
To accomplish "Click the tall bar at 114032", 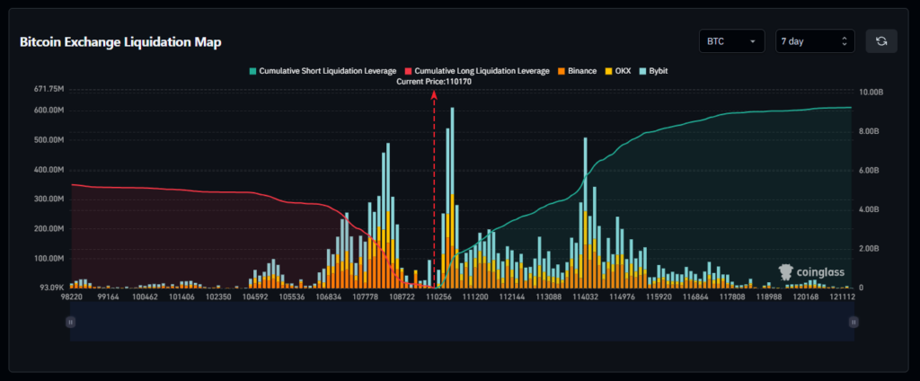I will 585,212.
